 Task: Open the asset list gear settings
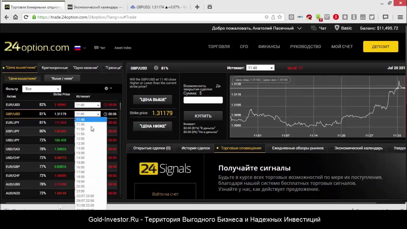tap(107, 88)
